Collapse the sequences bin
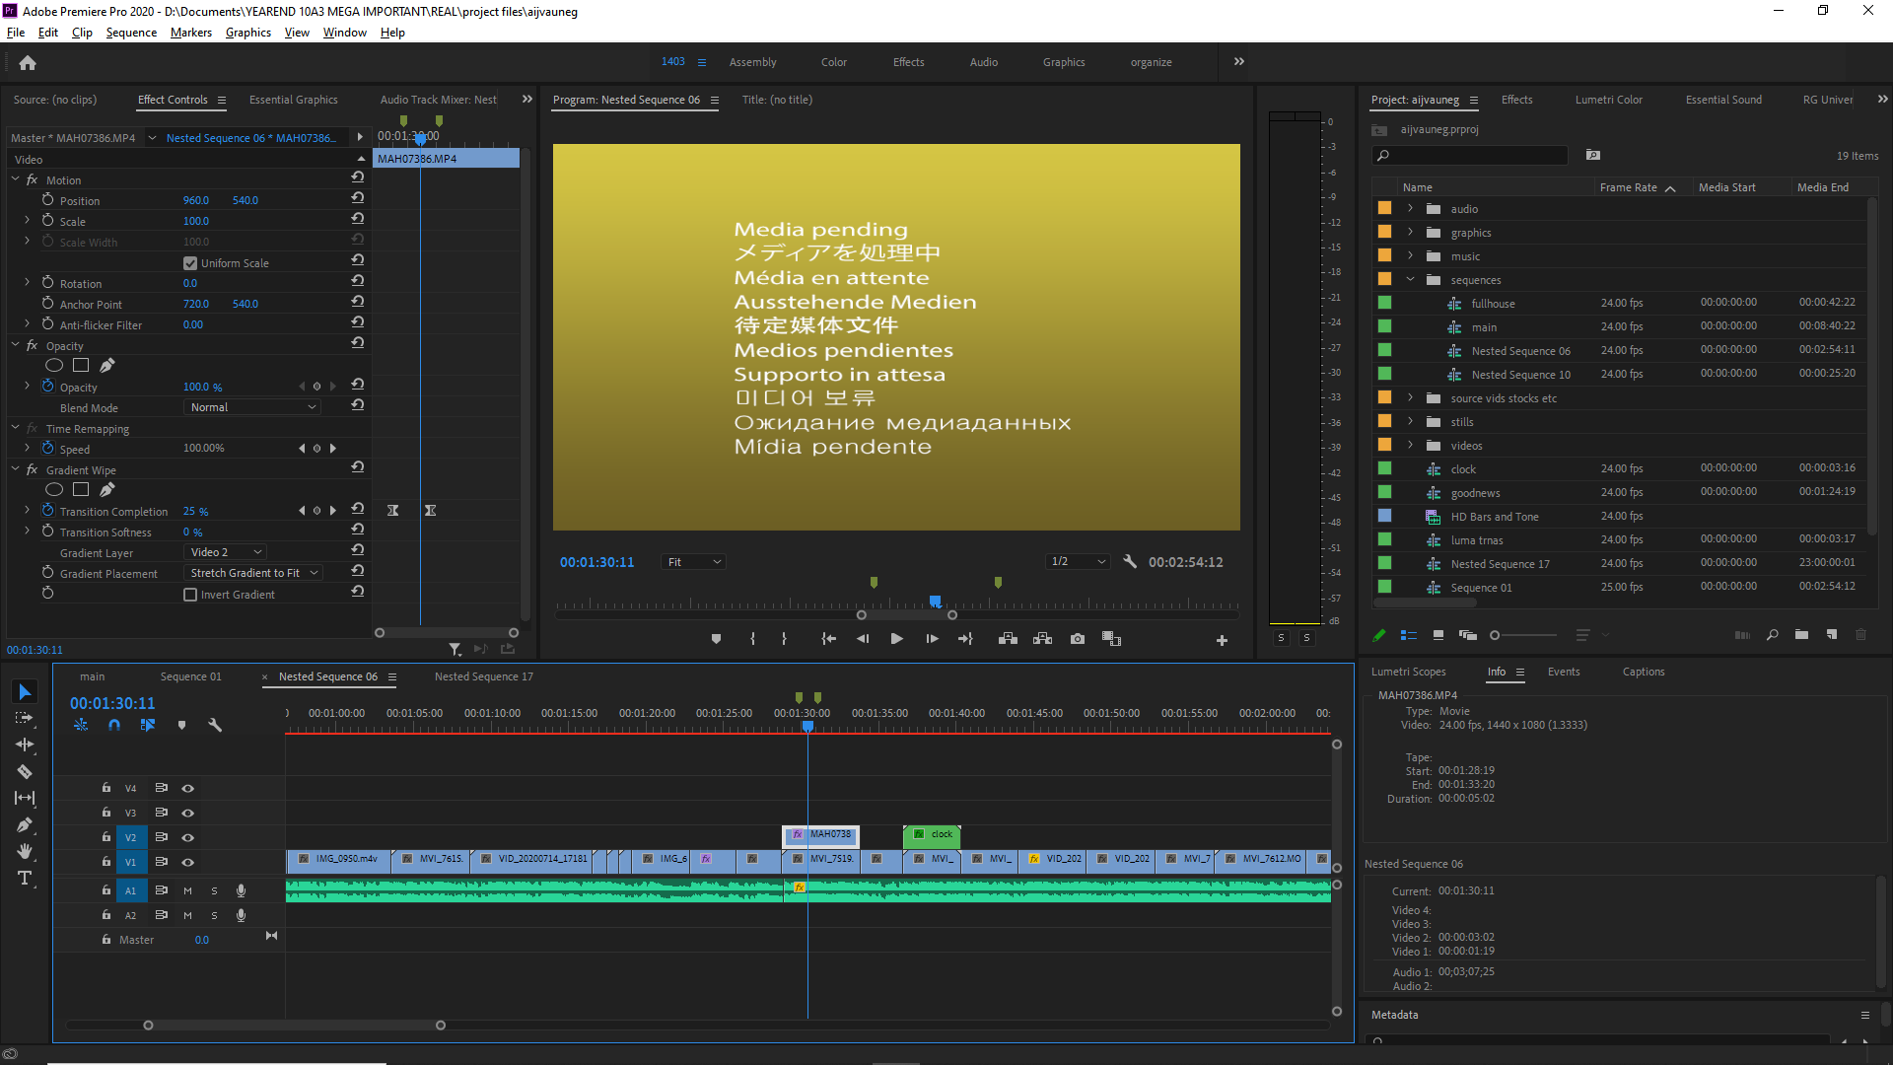 (1410, 279)
